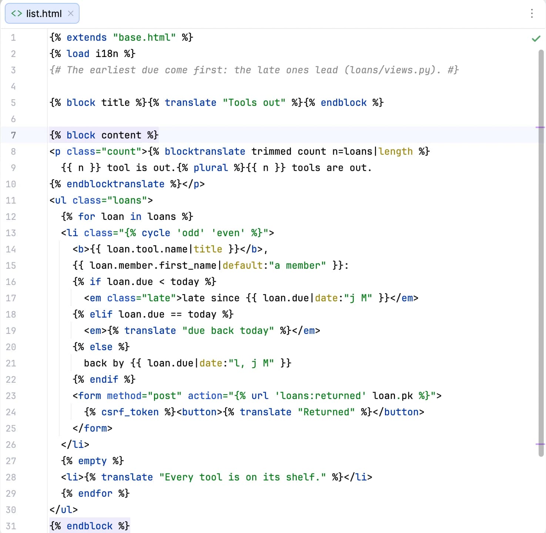Click 'loans:returned' url name
546x533 pixels.
pos(321,396)
